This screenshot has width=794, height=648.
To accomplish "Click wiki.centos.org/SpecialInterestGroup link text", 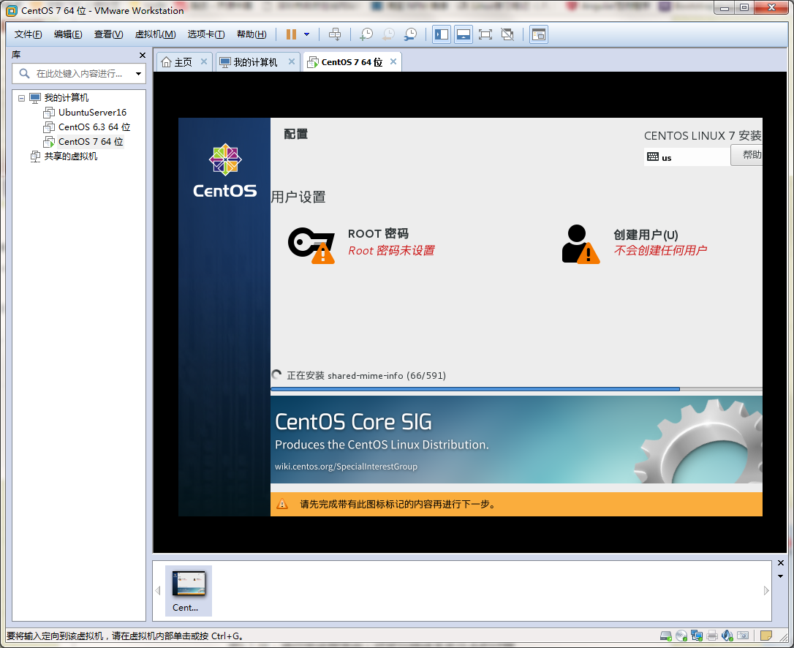I will 347,467.
